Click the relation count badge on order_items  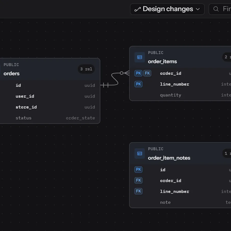click(x=227, y=57)
